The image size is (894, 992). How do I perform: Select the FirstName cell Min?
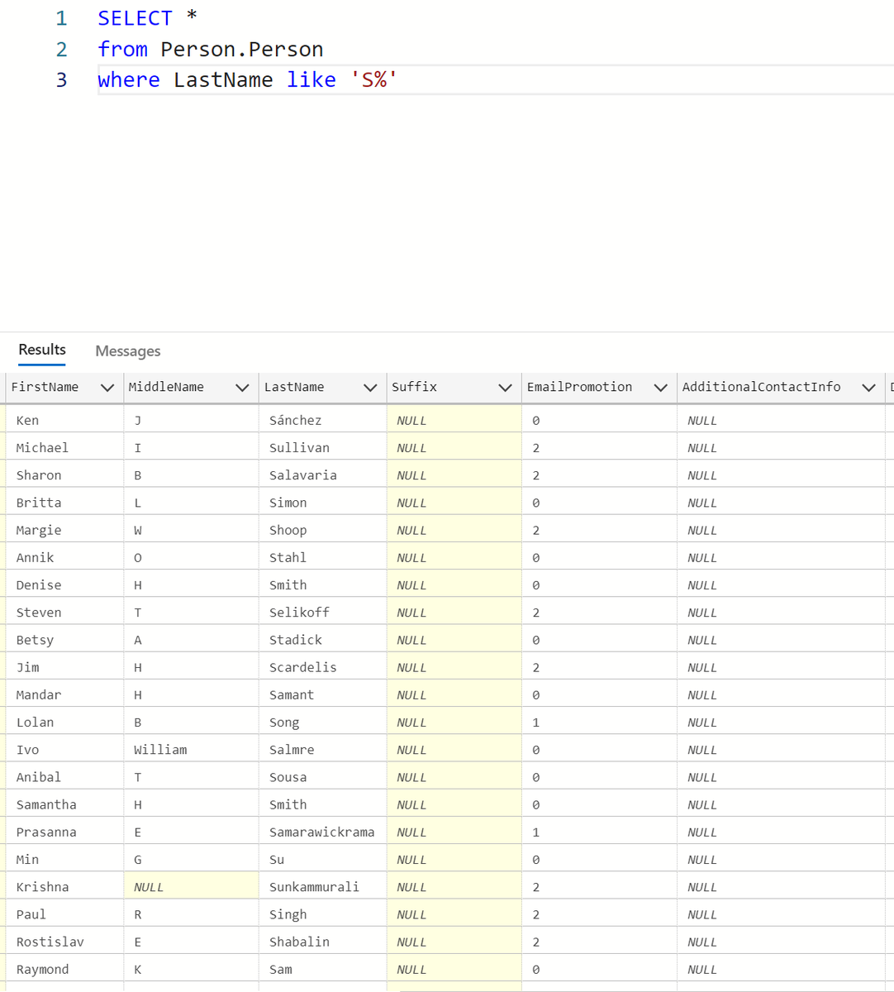[x=64, y=859]
